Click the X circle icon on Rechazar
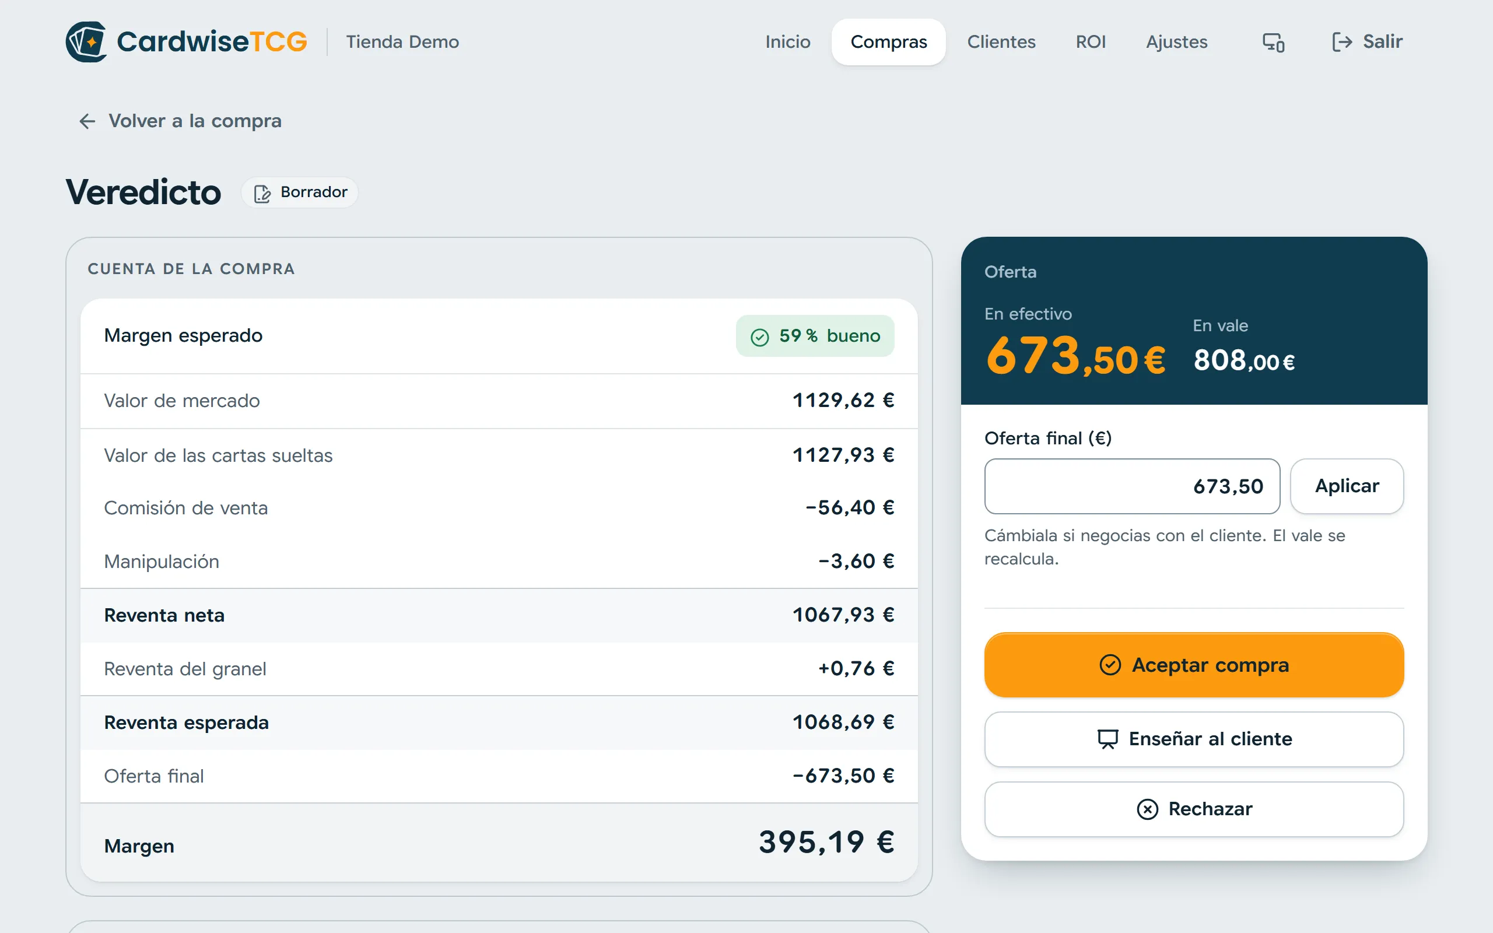1493x933 pixels. [x=1147, y=809]
